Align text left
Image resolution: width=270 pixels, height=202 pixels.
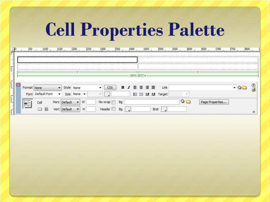coord(135,87)
